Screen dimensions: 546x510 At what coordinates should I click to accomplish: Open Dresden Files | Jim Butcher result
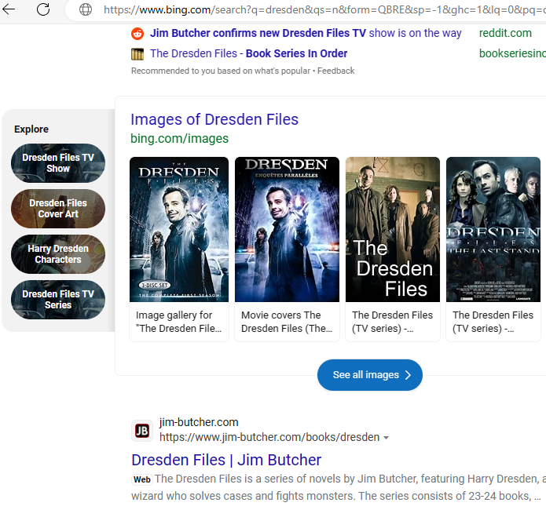click(x=226, y=460)
